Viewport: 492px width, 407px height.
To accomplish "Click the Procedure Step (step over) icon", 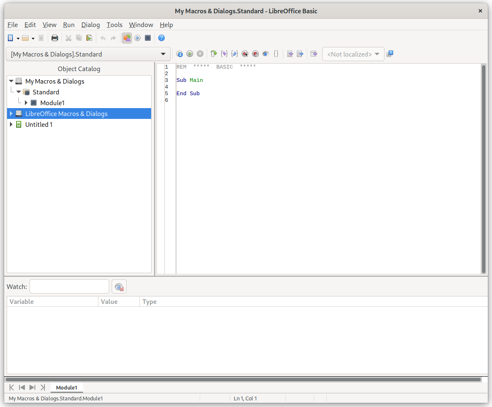I will (214, 54).
